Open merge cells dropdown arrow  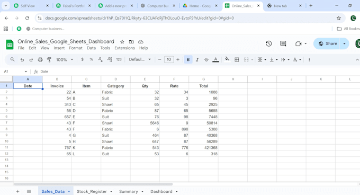point(252,60)
